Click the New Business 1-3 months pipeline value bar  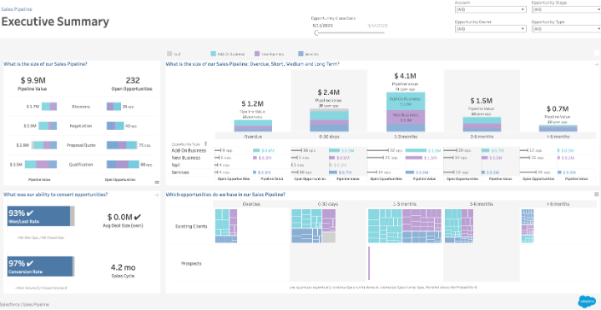(x=415, y=157)
